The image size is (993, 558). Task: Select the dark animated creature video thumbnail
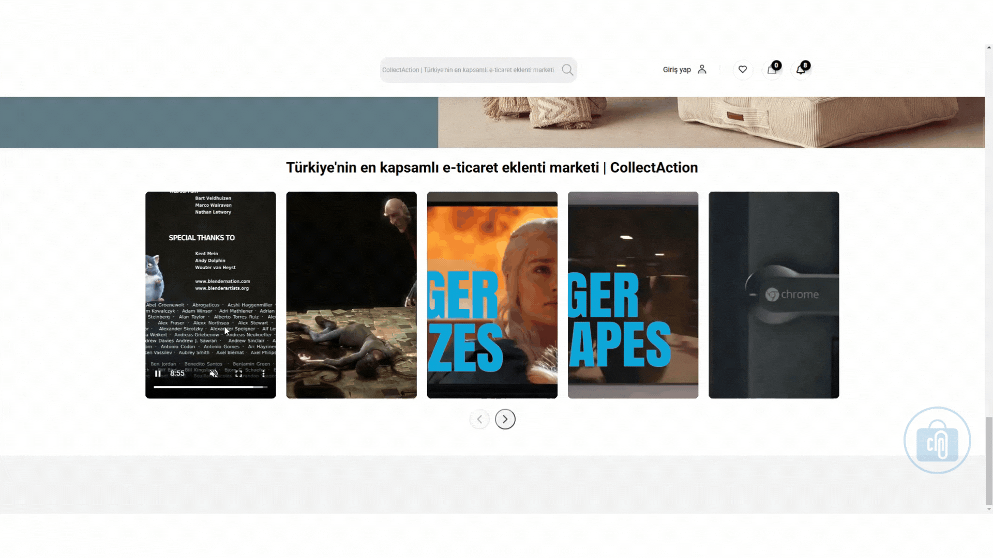click(x=352, y=295)
